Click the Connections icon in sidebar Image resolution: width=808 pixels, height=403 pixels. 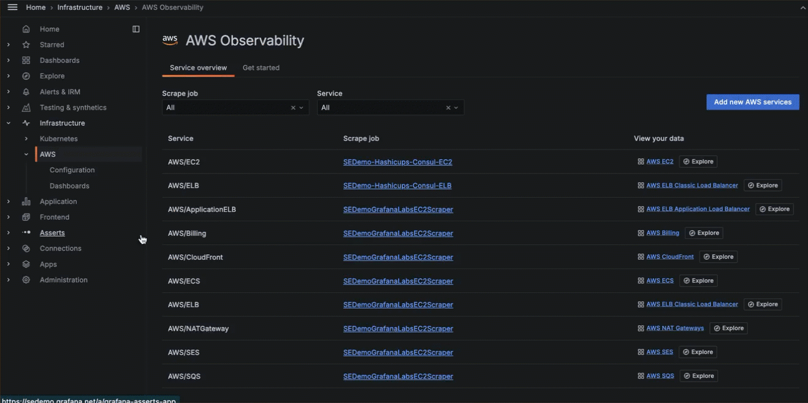tap(26, 249)
